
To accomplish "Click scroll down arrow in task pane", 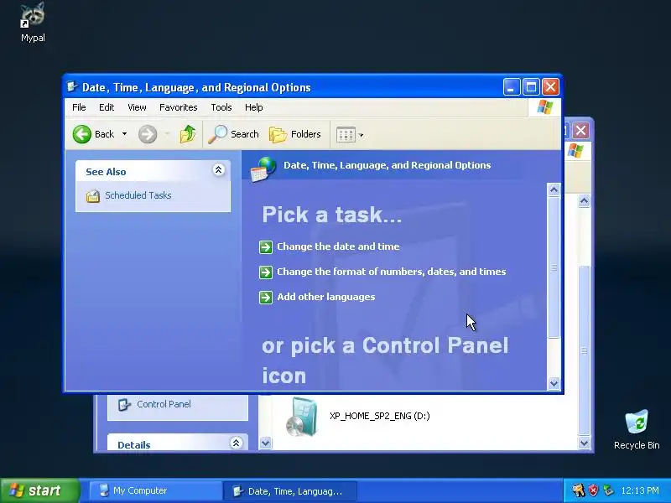I will pyautogui.click(x=554, y=383).
